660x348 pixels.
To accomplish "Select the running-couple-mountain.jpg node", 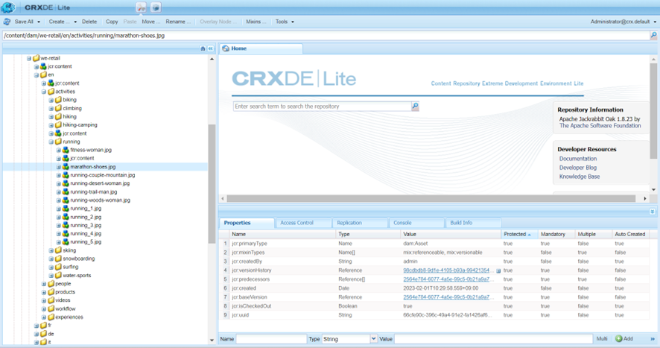I will [102, 175].
